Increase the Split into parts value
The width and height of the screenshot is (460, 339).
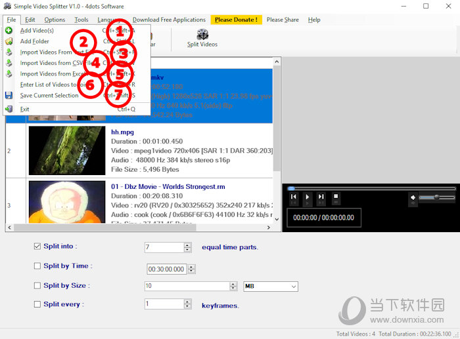click(187, 245)
